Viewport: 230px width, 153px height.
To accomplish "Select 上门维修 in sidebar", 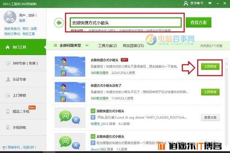I will coord(23,95).
